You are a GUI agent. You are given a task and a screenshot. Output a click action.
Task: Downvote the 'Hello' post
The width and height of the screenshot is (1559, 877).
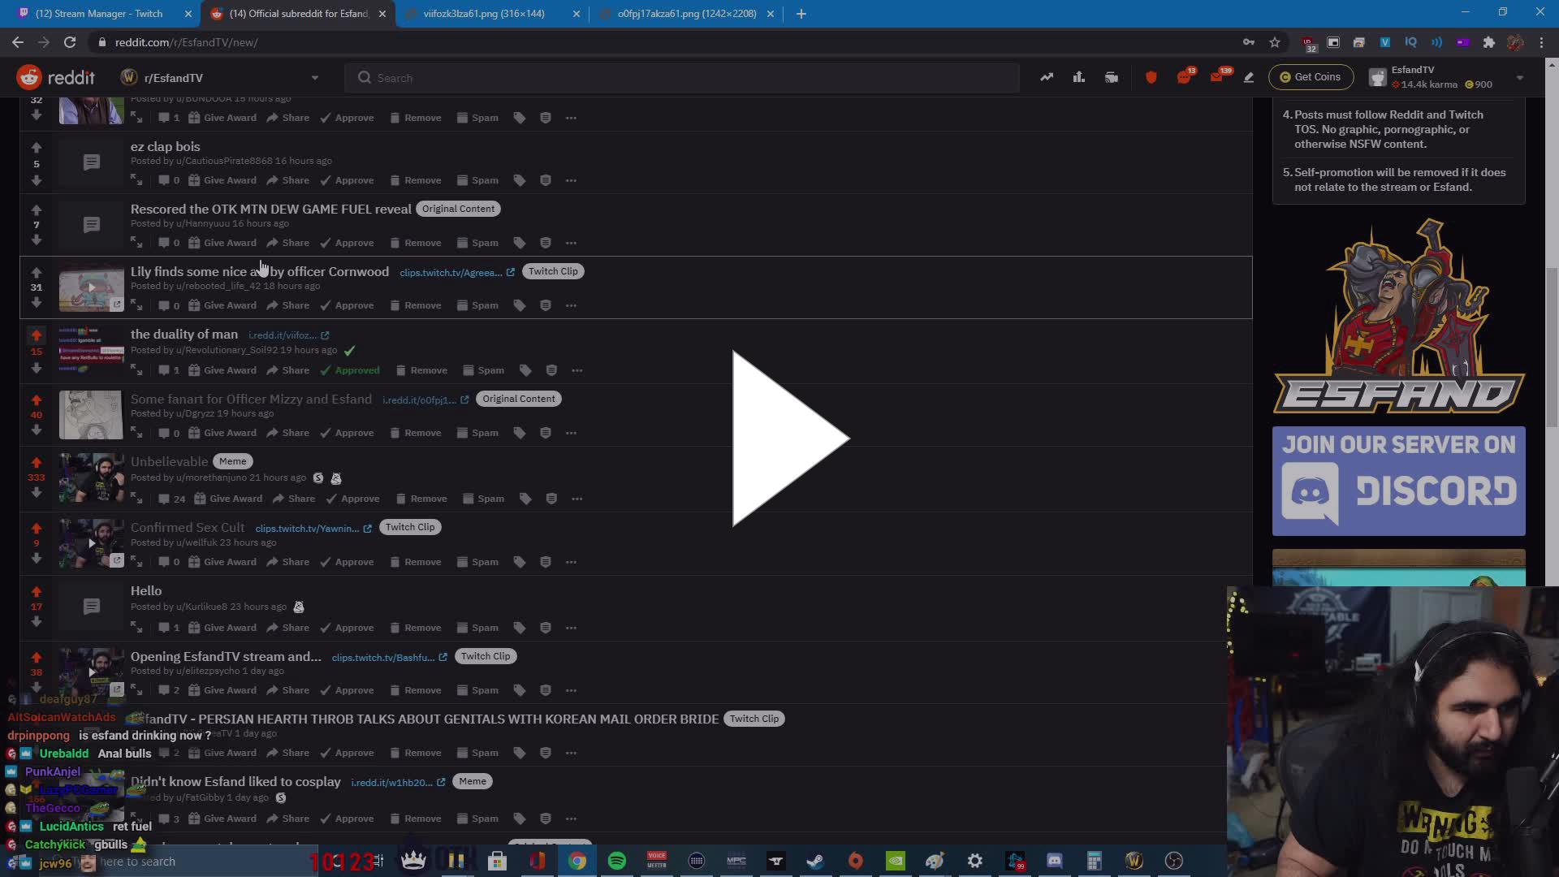click(37, 622)
